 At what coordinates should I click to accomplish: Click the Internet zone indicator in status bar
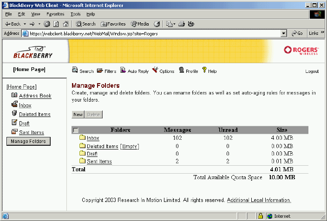279,216
